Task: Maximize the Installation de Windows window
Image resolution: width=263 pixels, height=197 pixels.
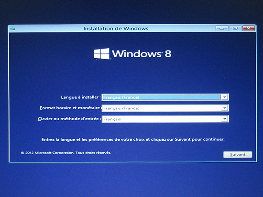Action: (x=235, y=28)
